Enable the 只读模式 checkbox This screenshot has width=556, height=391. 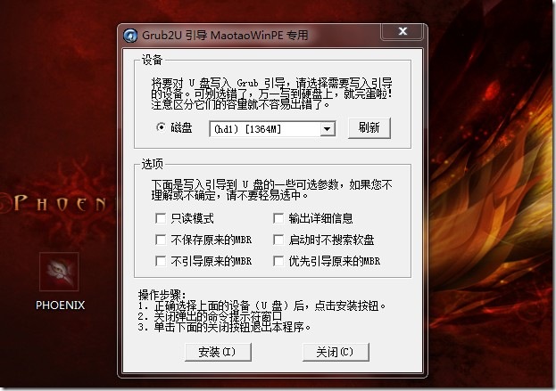[161, 218]
